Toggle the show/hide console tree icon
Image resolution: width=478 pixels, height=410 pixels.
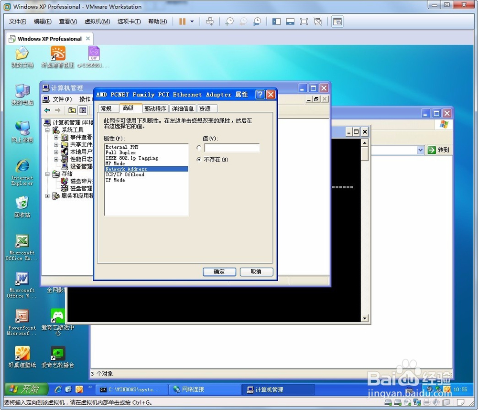tap(83, 110)
